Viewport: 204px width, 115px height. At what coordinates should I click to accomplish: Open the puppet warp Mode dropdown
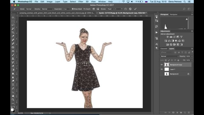click(x=30, y=9)
